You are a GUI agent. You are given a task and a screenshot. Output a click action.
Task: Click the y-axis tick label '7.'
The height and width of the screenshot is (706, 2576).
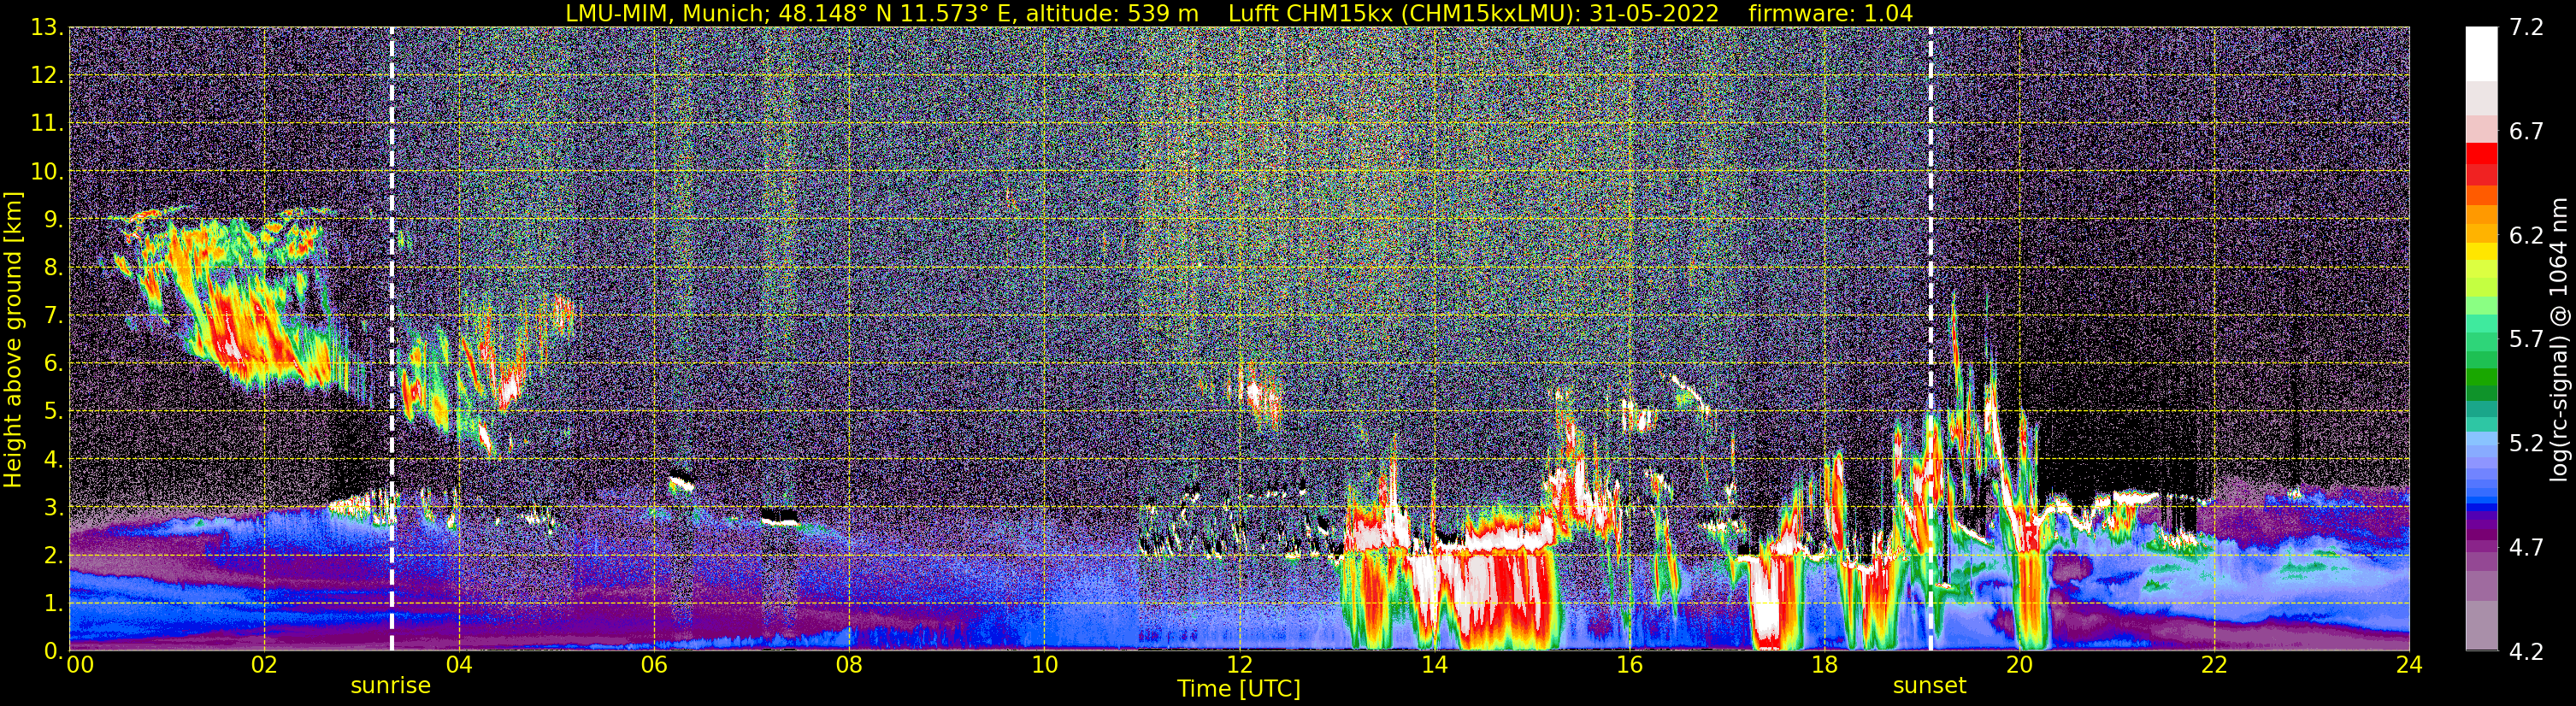(53, 315)
